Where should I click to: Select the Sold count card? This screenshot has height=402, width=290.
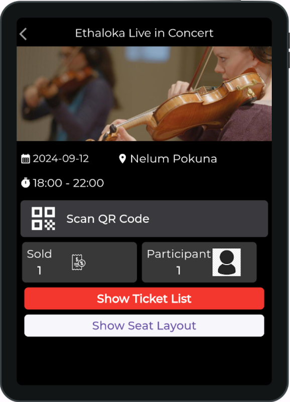pos(79,262)
